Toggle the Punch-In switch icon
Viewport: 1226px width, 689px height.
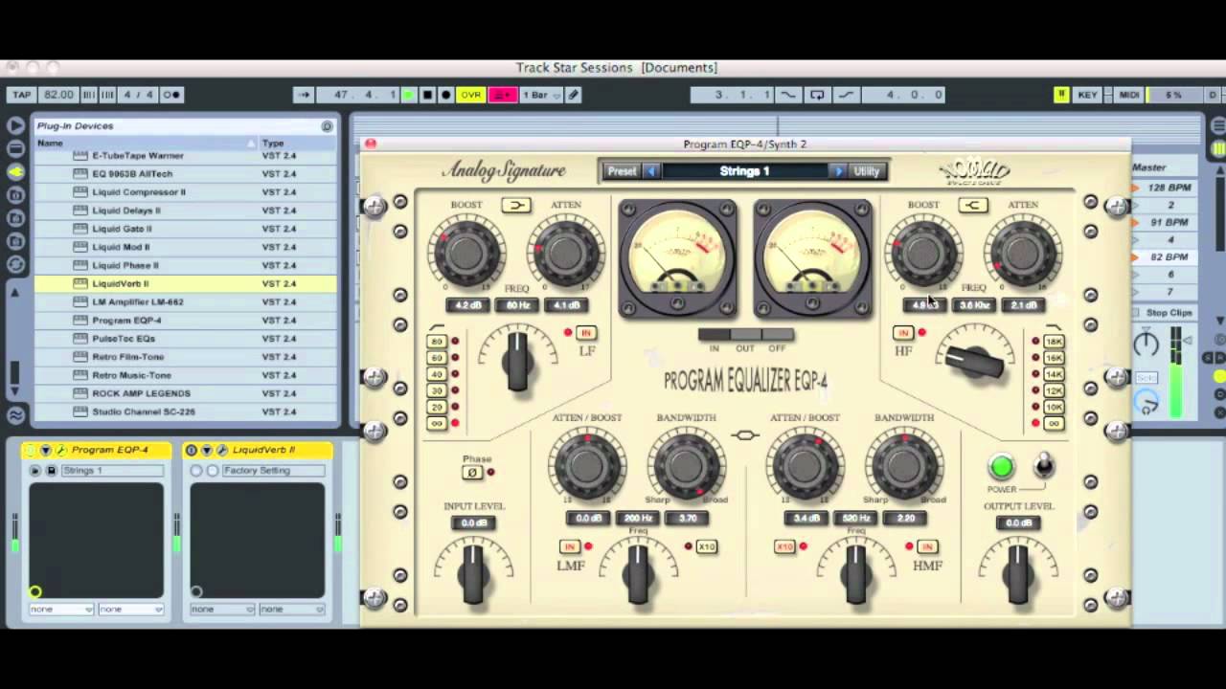[x=788, y=95]
